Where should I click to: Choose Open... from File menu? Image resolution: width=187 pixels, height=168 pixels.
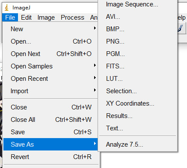click(x=50, y=41)
